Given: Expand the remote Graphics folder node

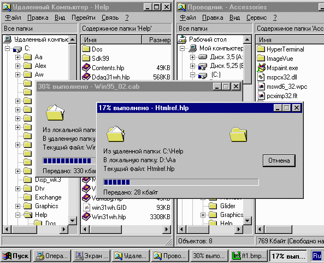Looking at the screenshot, I should pos(18,206).
